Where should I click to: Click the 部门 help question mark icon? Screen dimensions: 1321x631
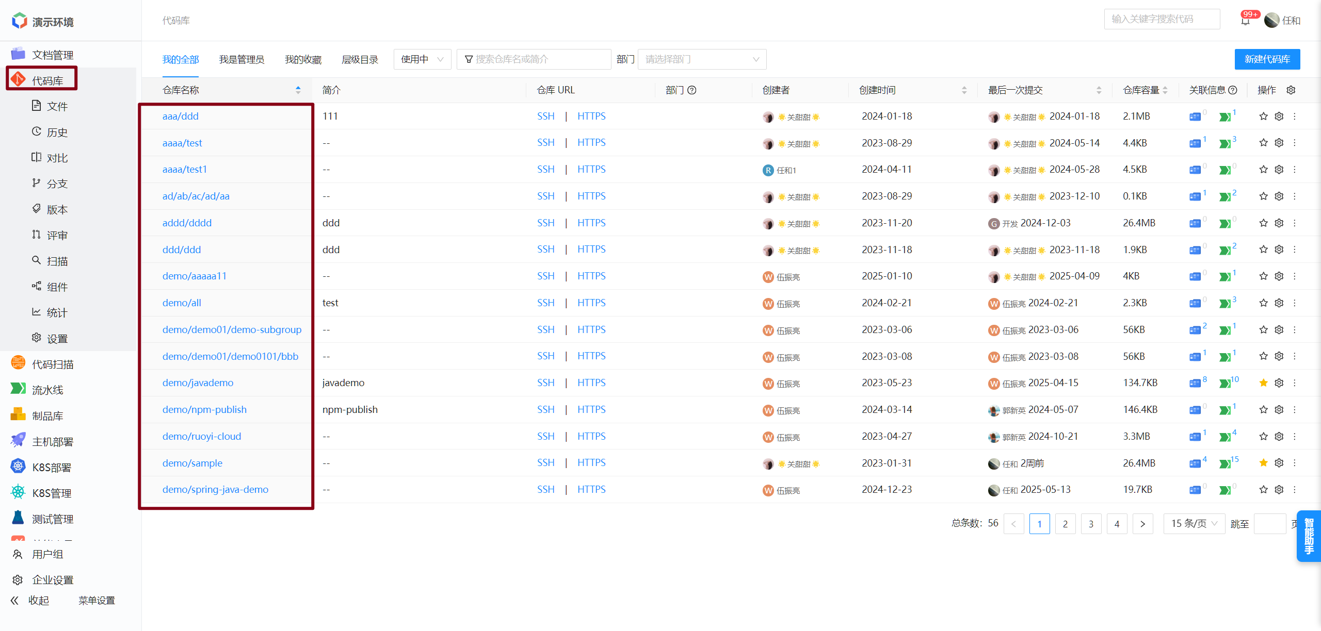692,90
